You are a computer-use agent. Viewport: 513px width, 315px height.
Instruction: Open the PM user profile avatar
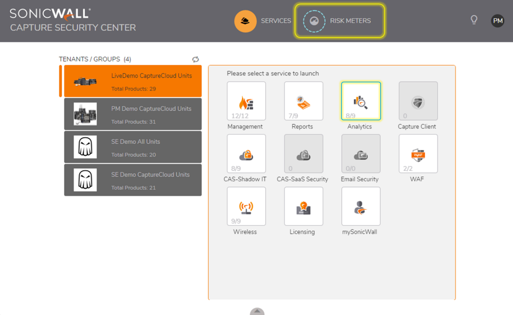click(x=498, y=21)
